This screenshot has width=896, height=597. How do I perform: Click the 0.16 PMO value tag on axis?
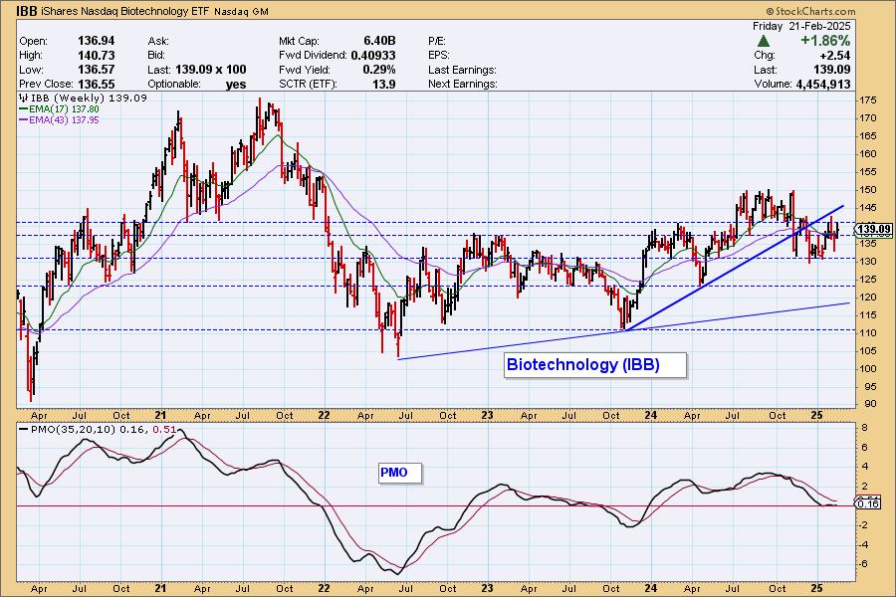click(868, 503)
